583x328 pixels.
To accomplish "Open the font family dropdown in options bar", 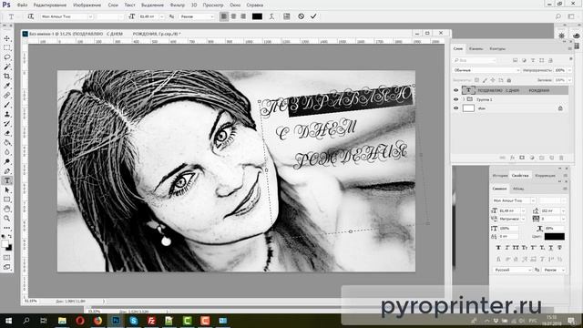I will (90, 16).
